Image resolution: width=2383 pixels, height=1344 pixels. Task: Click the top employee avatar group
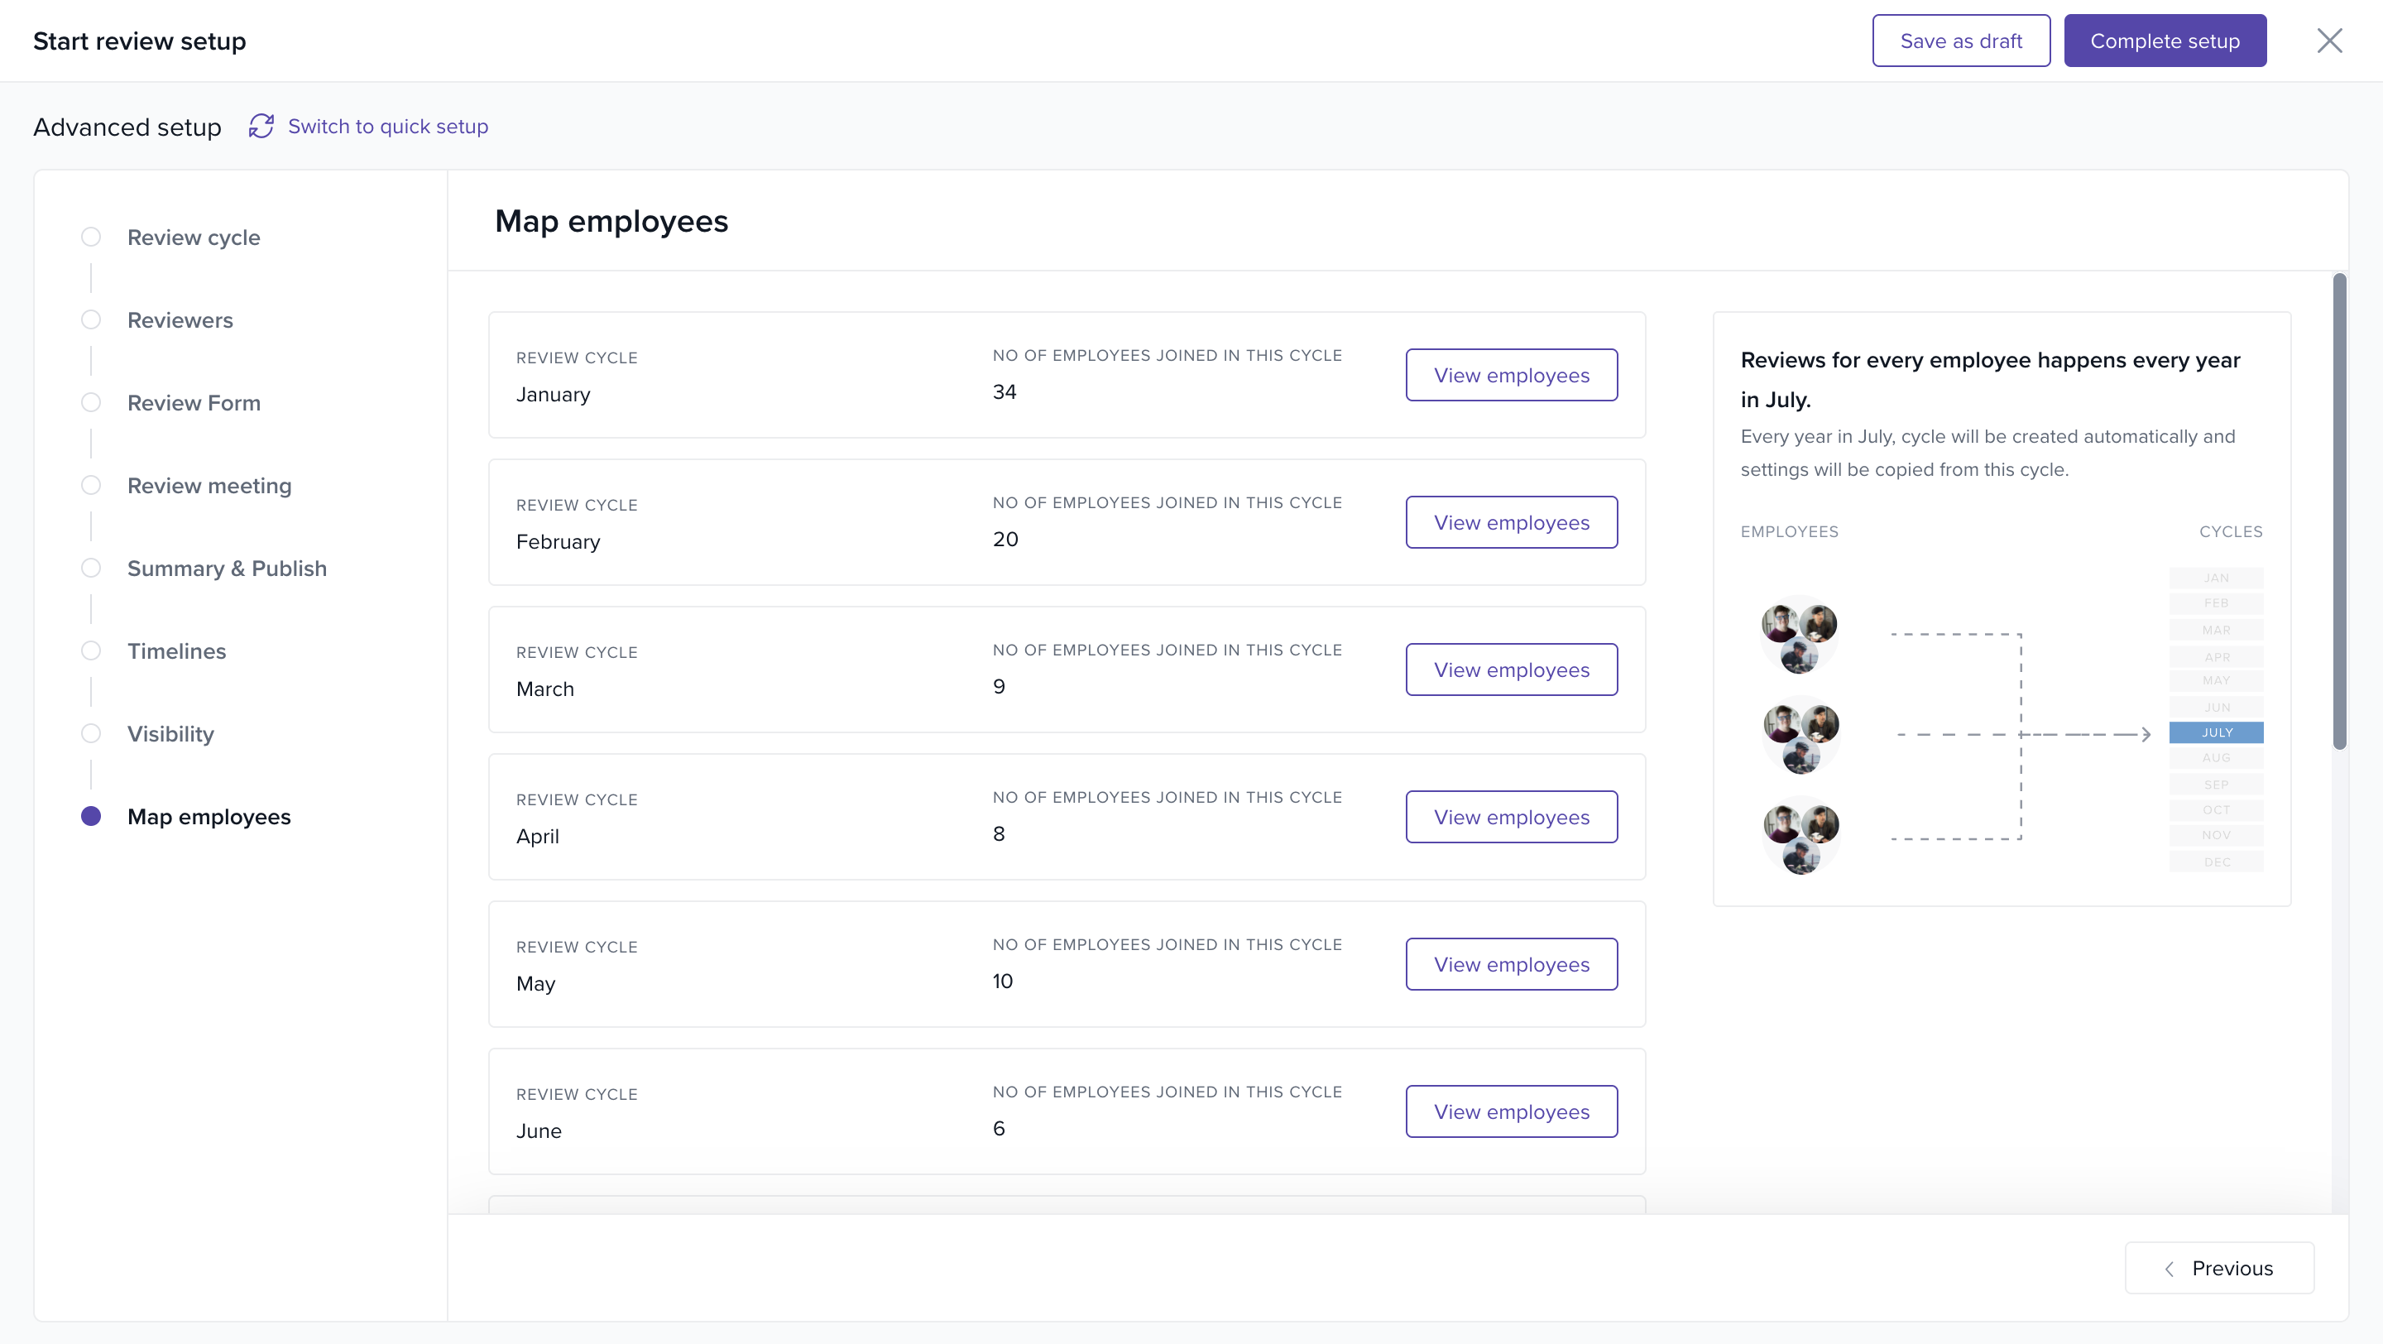tap(1798, 635)
